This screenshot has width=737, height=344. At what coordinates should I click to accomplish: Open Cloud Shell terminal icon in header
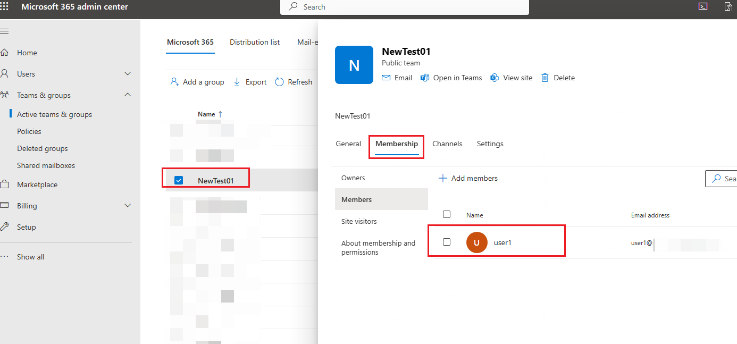coord(703,7)
